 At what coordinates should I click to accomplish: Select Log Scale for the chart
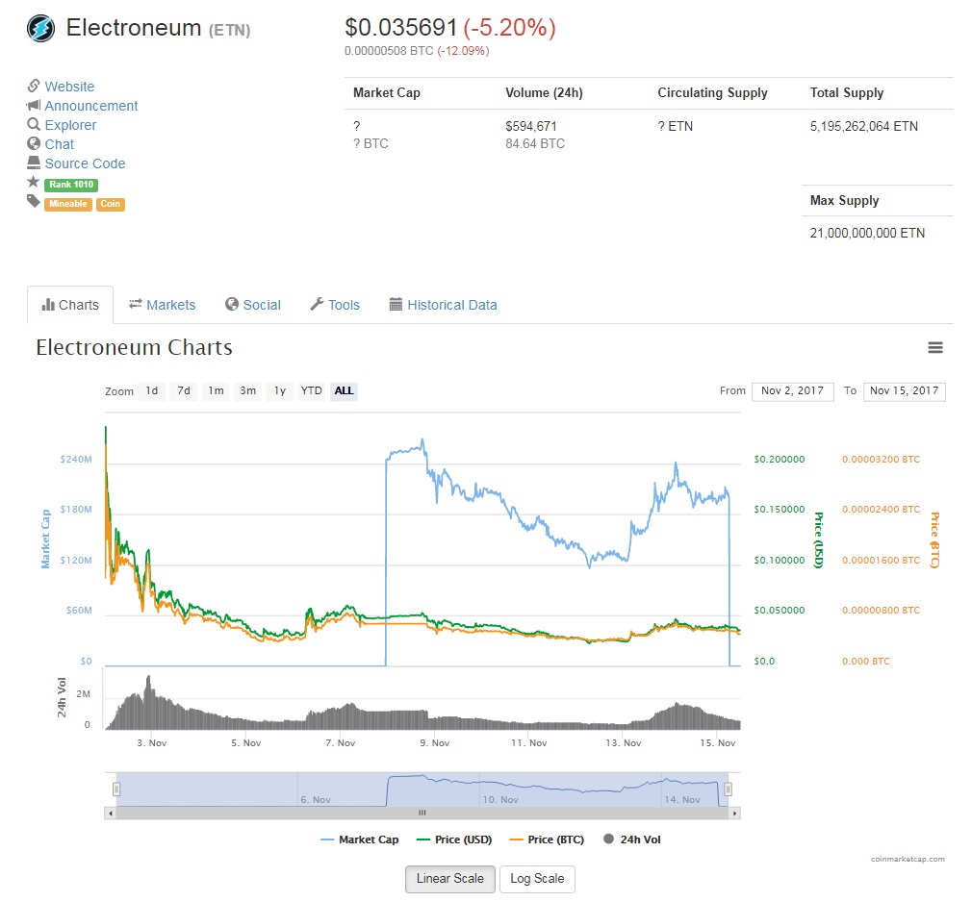[x=537, y=879]
